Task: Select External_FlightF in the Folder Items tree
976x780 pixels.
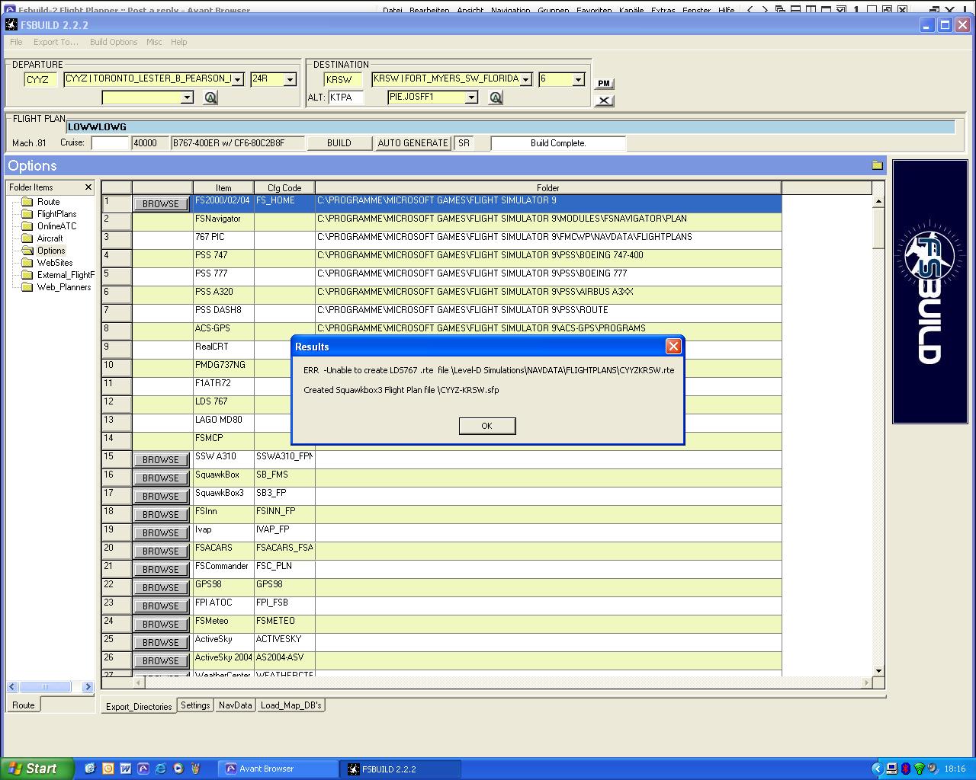Action: point(66,275)
